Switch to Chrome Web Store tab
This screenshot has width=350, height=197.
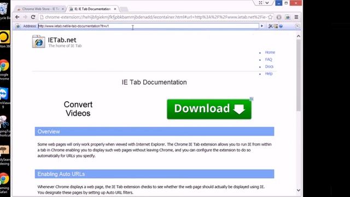(x=40, y=9)
